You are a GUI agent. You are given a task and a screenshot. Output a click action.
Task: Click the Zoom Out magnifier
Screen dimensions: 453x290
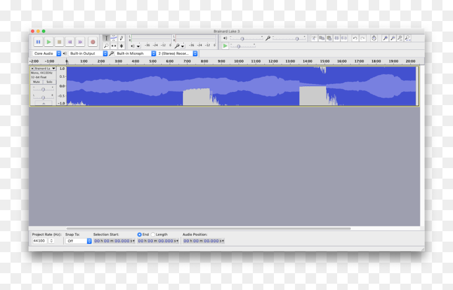pyautogui.click(x=392, y=38)
